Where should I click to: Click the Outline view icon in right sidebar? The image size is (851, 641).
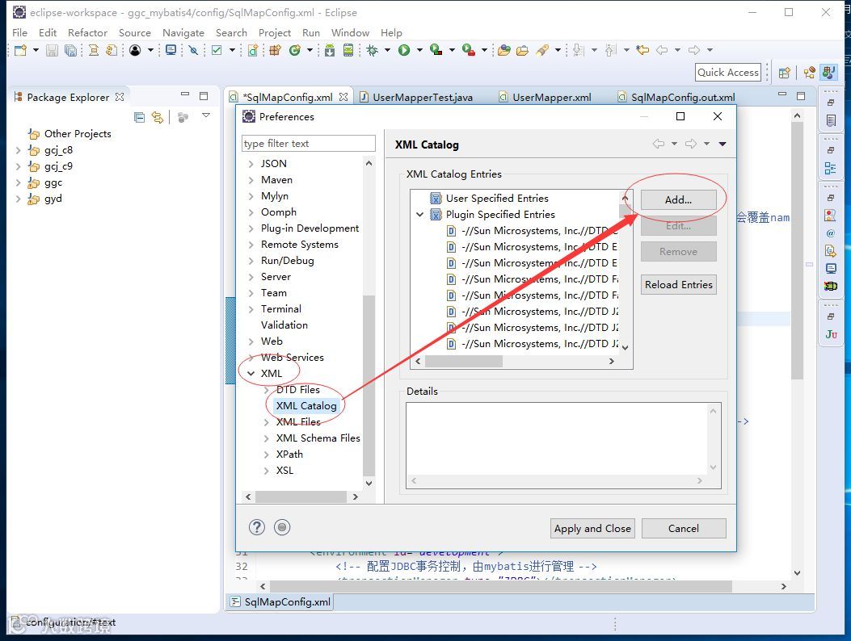830,168
